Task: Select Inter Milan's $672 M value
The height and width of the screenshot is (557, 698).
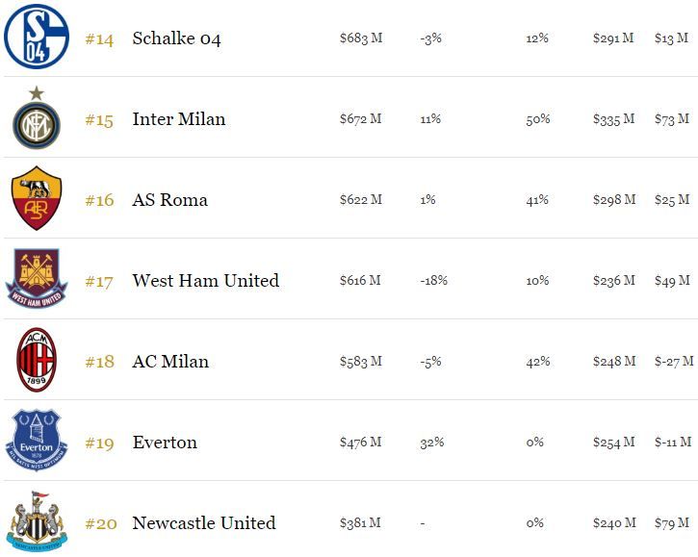Action: pyautogui.click(x=360, y=119)
